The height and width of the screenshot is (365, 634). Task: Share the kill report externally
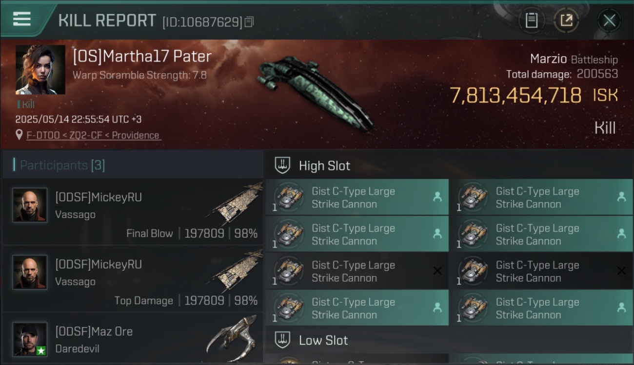pos(566,20)
